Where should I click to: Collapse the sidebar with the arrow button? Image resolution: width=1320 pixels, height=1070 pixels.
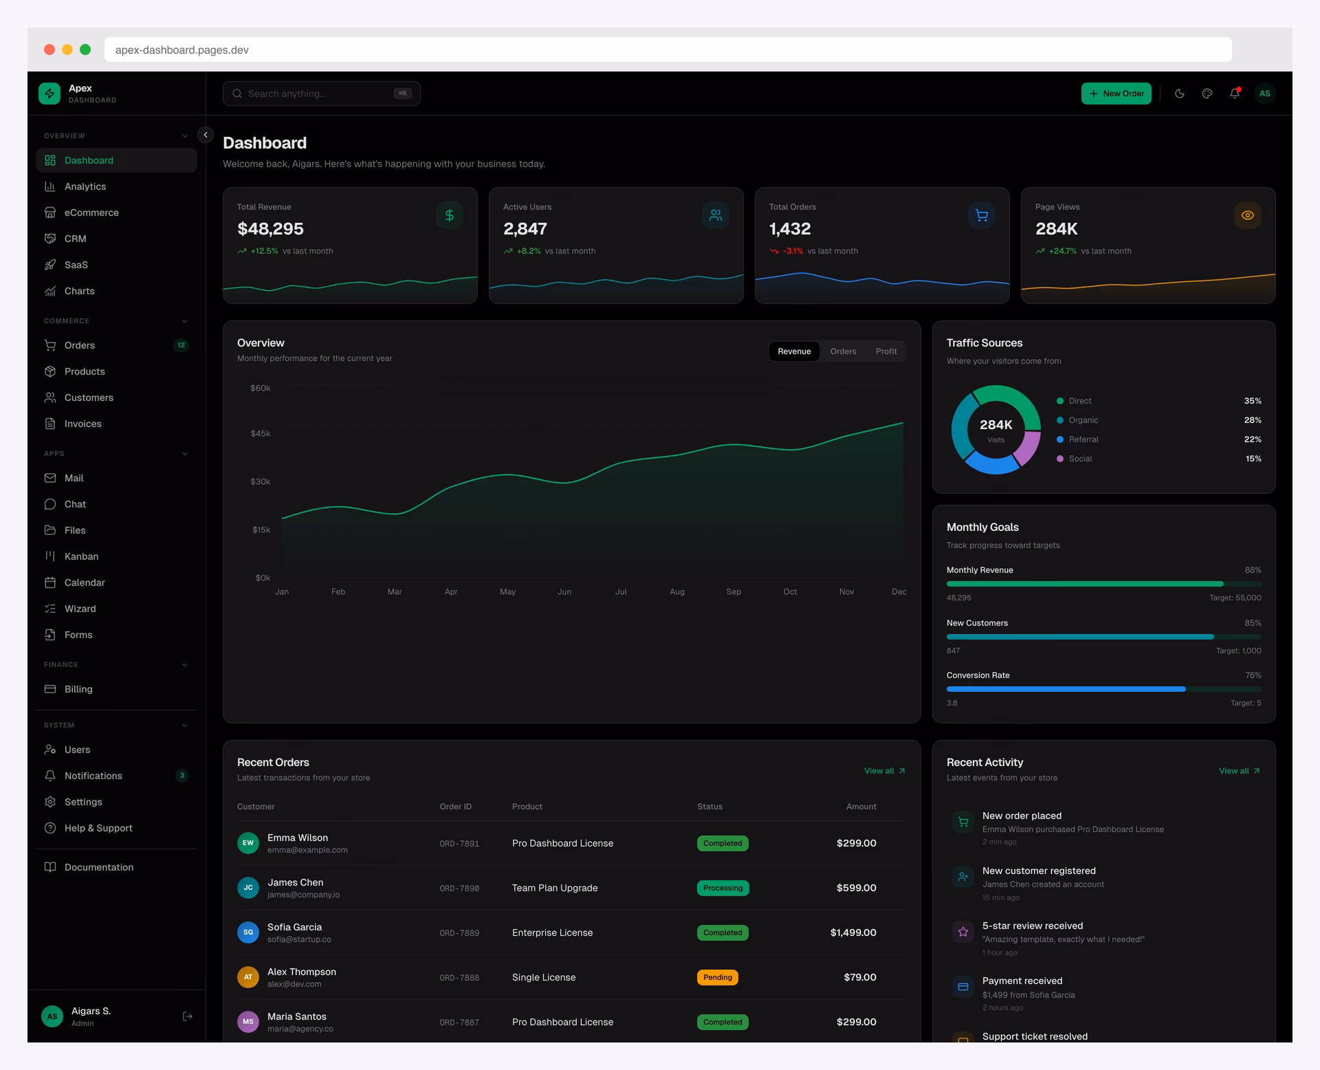(206, 135)
